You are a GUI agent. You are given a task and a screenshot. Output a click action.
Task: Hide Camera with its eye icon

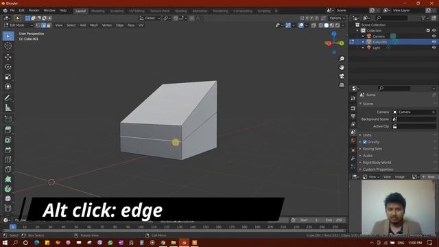coord(434,36)
